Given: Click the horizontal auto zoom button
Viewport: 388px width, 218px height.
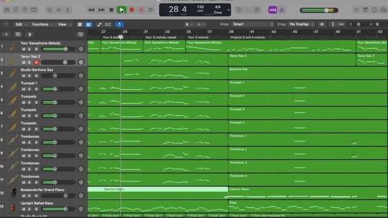Looking at the screenshot, I should [x=341, y=24].
